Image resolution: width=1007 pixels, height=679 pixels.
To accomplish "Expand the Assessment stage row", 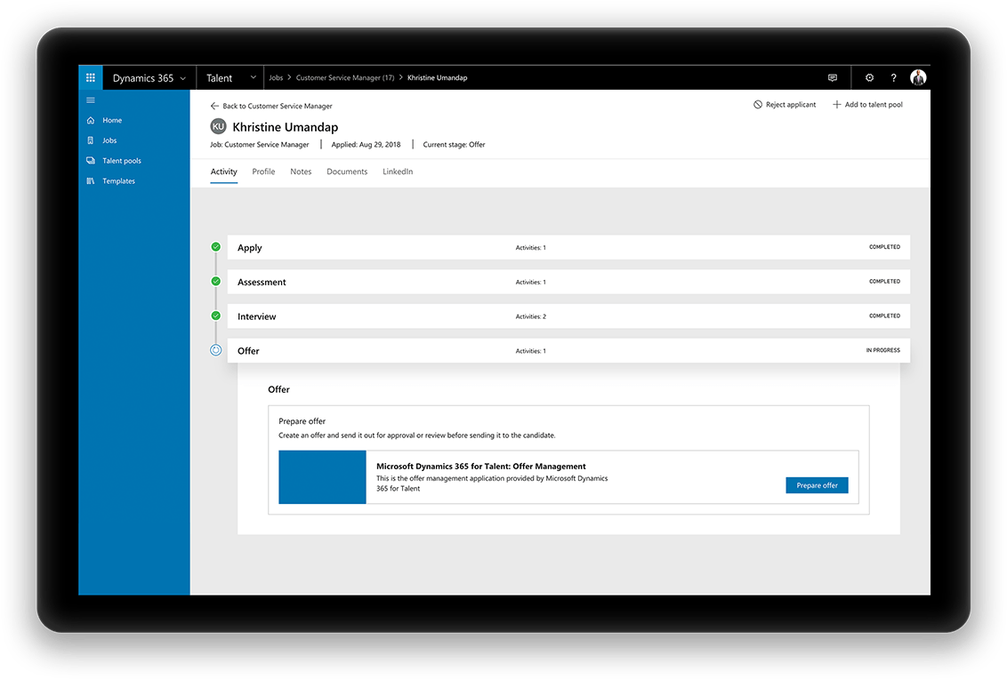I will click(x=568, y=282).
